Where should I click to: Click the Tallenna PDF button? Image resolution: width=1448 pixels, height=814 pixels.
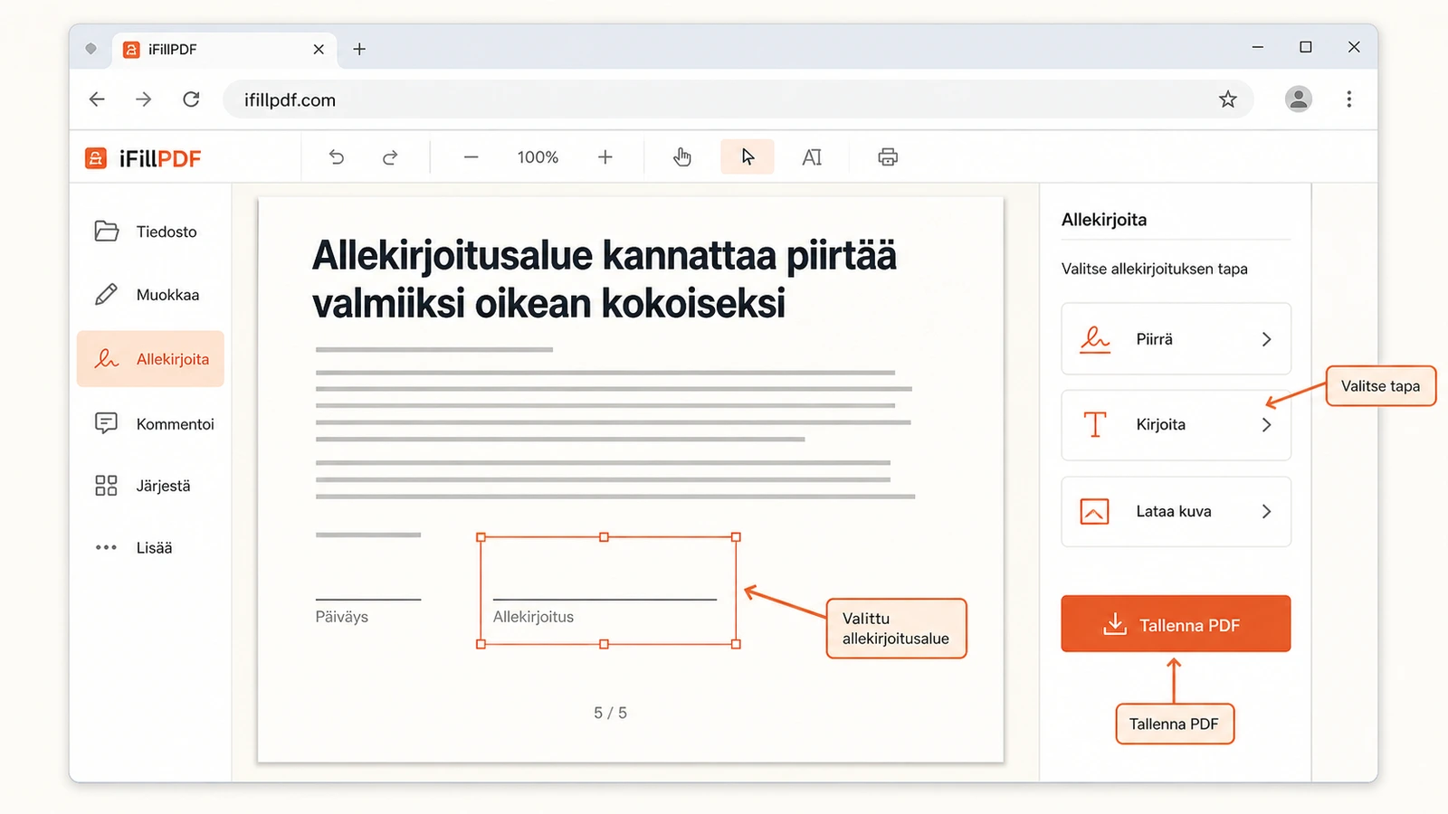point(1176,624)
